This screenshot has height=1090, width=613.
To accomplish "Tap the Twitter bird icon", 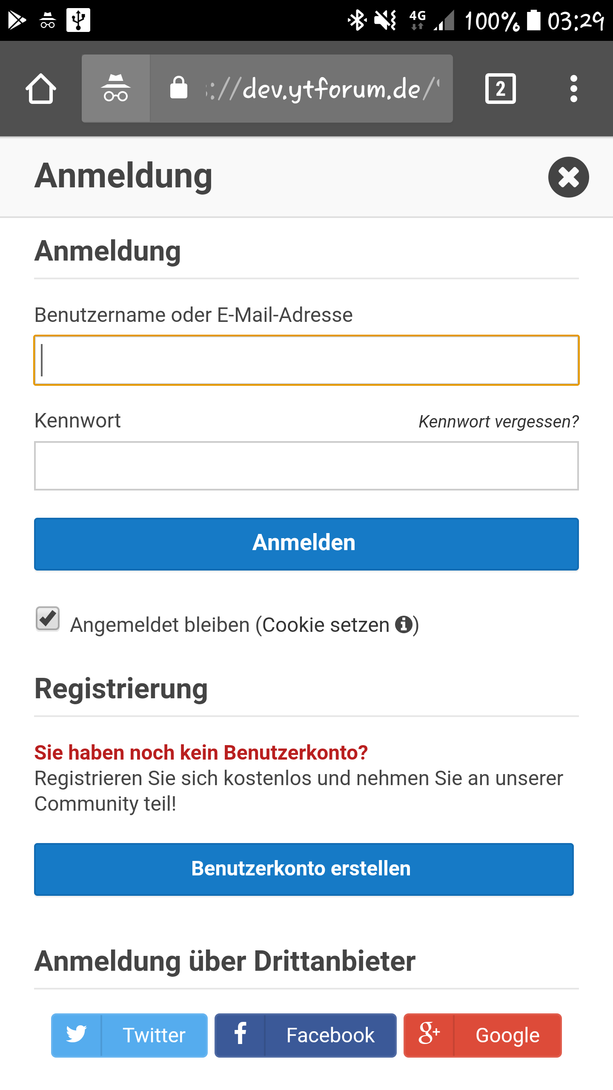I will [77, 1035].
